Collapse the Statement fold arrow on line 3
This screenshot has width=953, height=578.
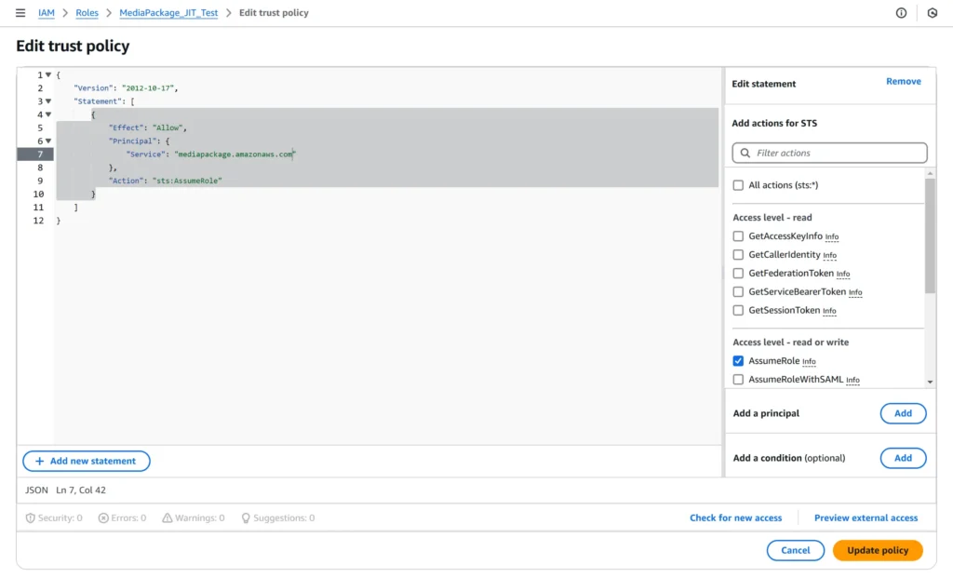click(x=48, y=101)
